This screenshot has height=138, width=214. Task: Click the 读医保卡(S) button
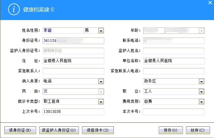coord(98,130)
